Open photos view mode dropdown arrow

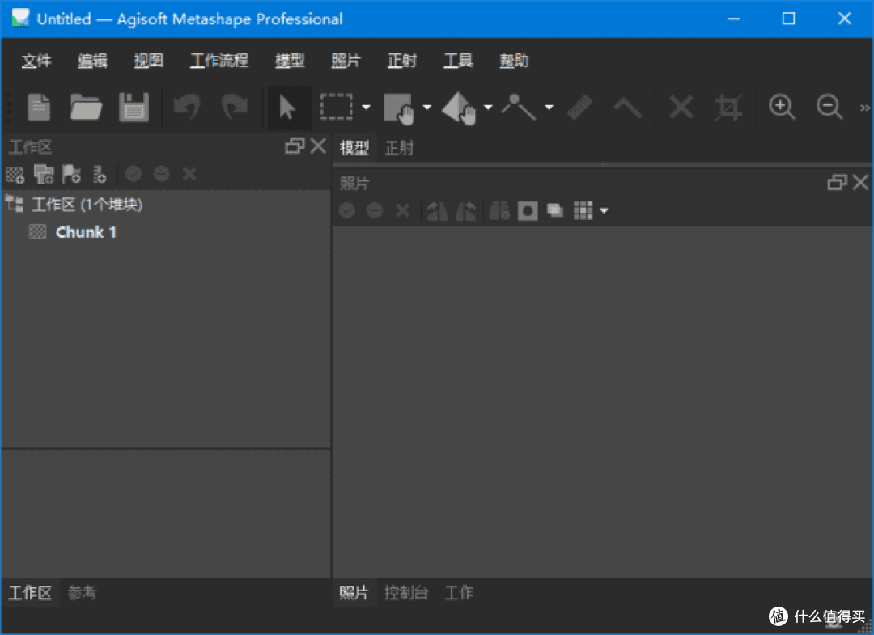click(604, 210)
